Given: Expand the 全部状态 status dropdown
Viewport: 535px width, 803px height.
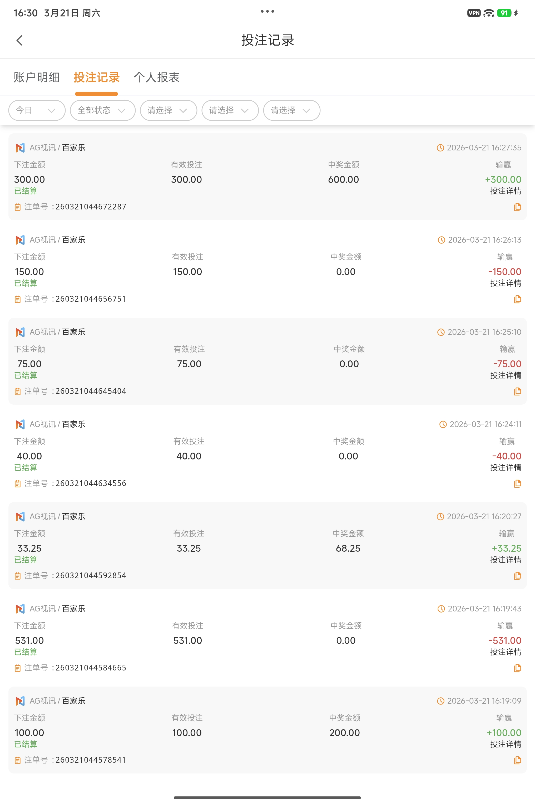Looking at the screenshot, I should (x=102, y=110).
